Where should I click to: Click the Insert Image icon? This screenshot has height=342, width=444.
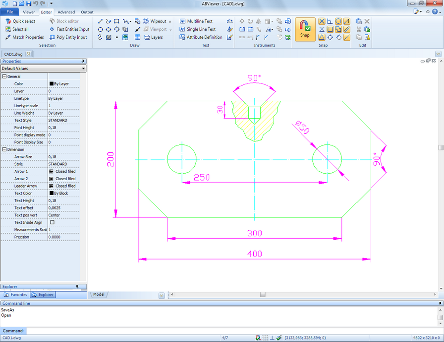[125, 37]
